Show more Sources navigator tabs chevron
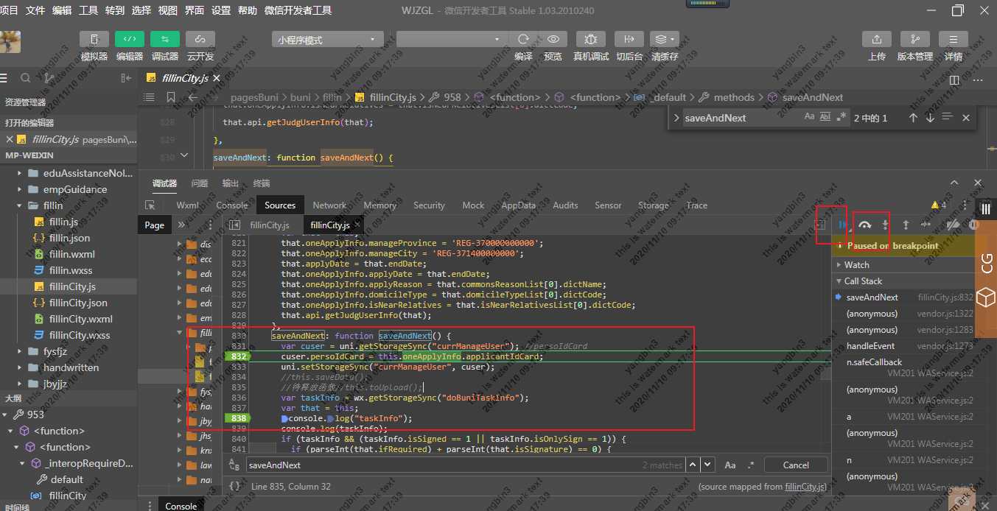Image resolution: width=997 pixels, height=511 pixels. (x=181, y=225)
